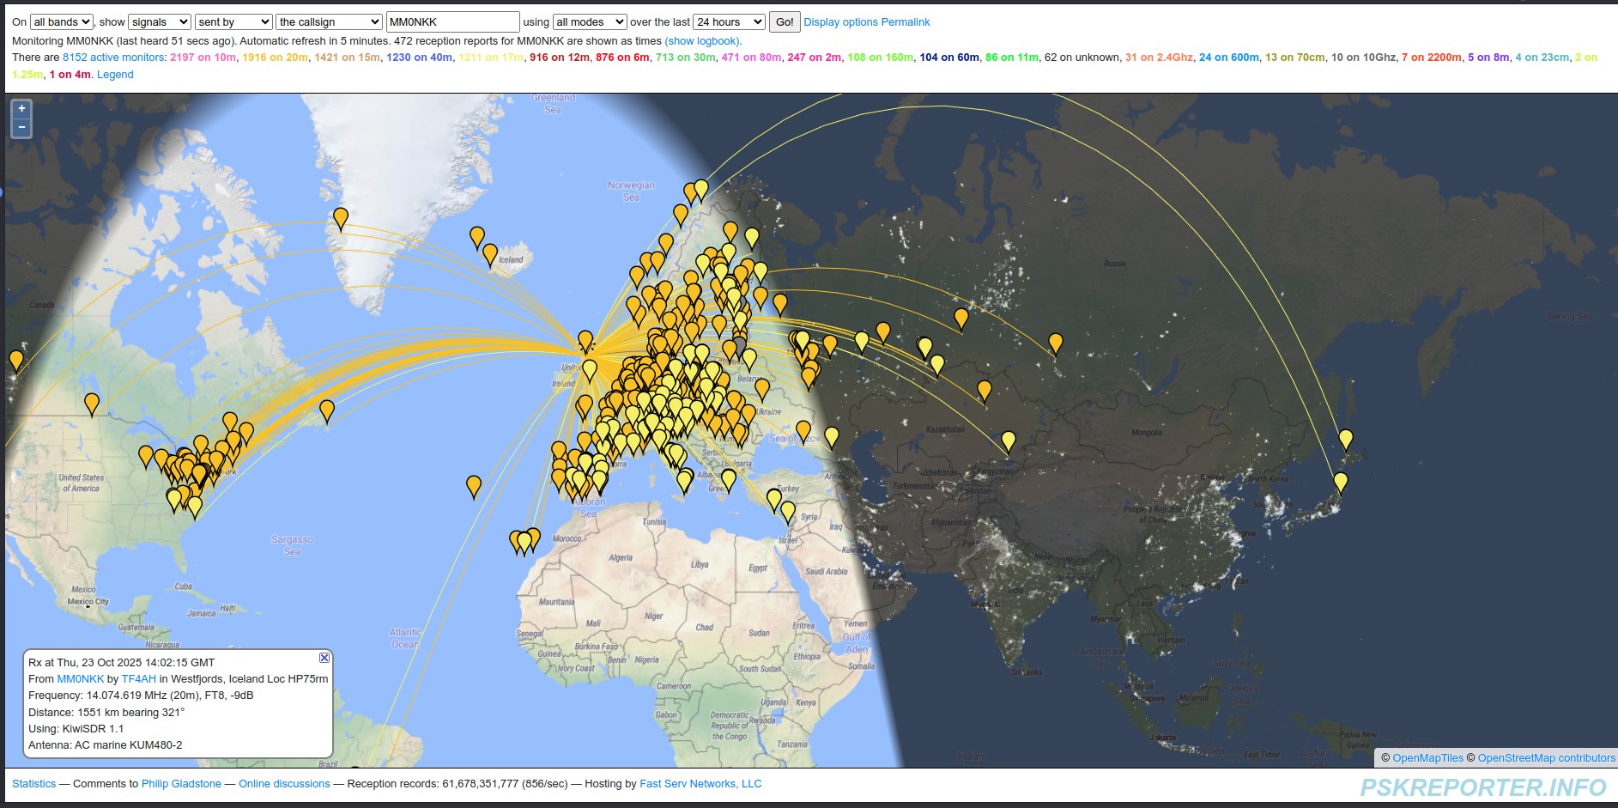Image resolution: width=1618 pixels, height=808 pixels.
Task: Open OpenMapTiles attribution link
Action: tap(1428, 758)
